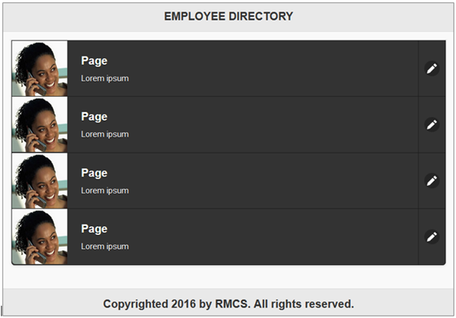Click the dark empty area of first list row
Screen dimensions: 456x318
[x=273, y=68]
